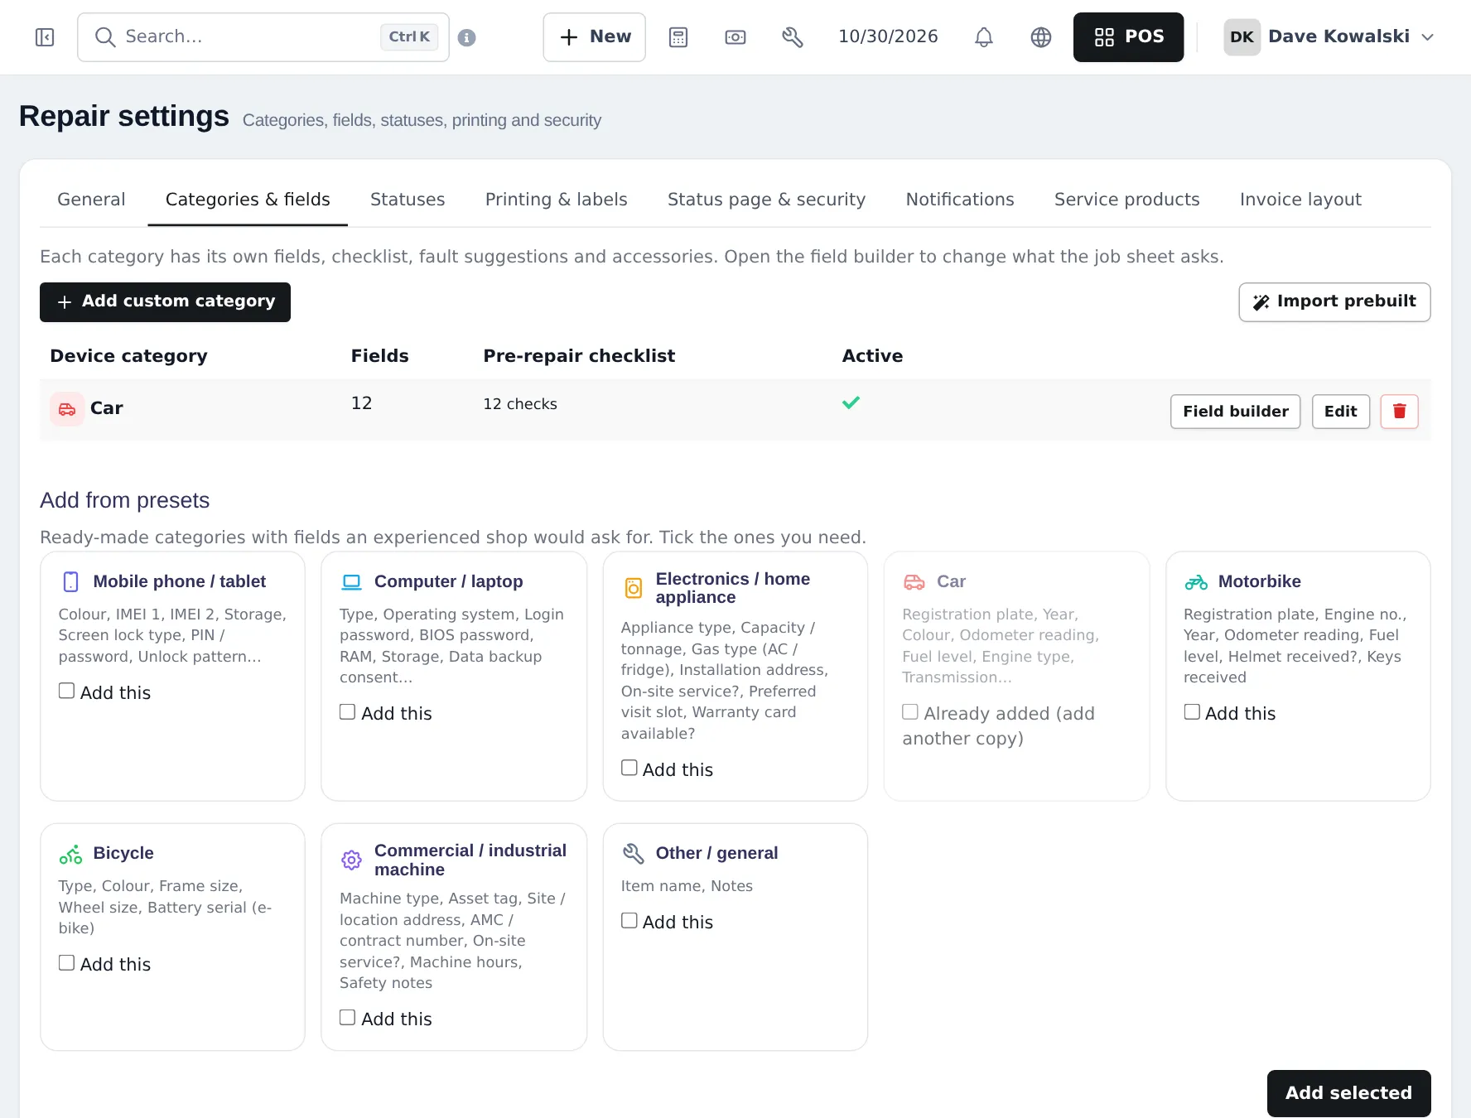Click the Bicycle preset title

tap(123, 853)
